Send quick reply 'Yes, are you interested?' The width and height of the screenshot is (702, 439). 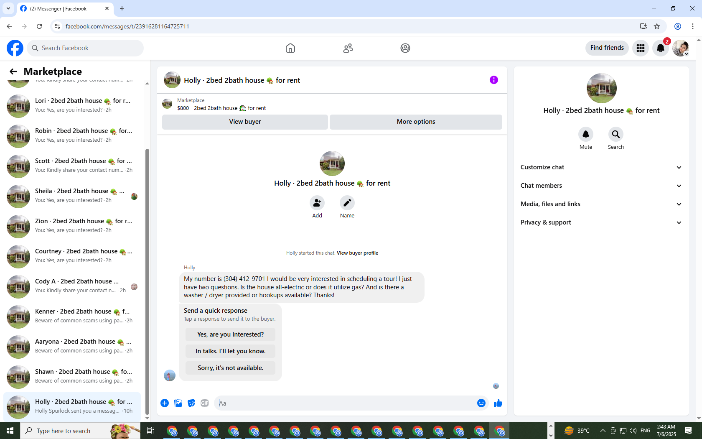point(230,334)
